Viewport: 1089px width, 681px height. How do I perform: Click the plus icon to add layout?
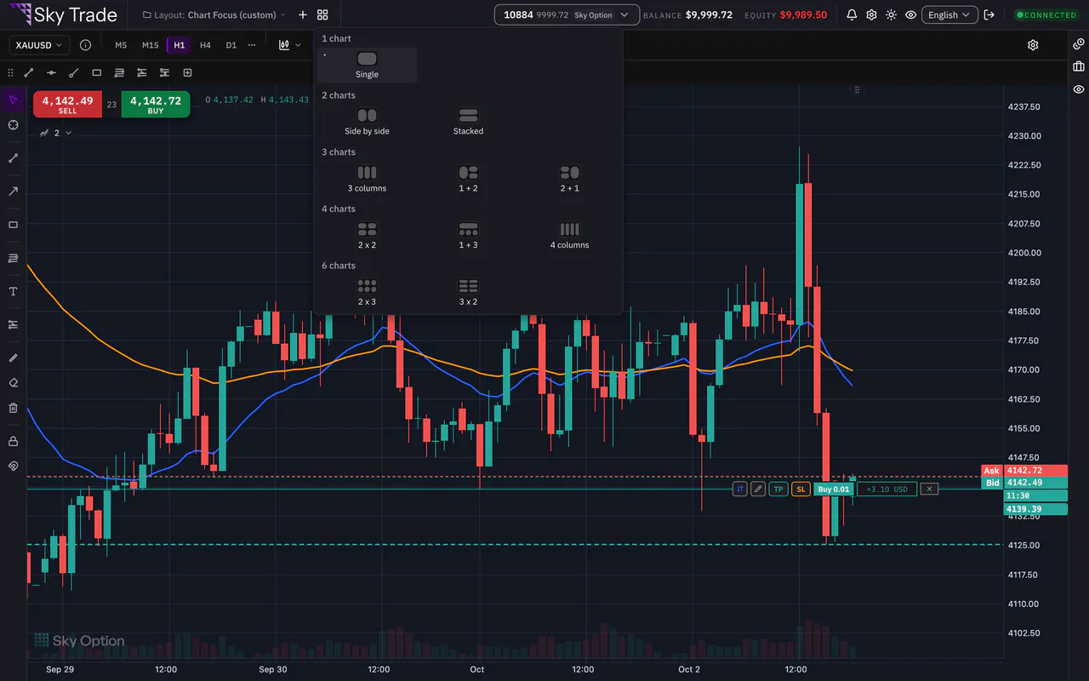pyautogui.click(x=303, y=15)
